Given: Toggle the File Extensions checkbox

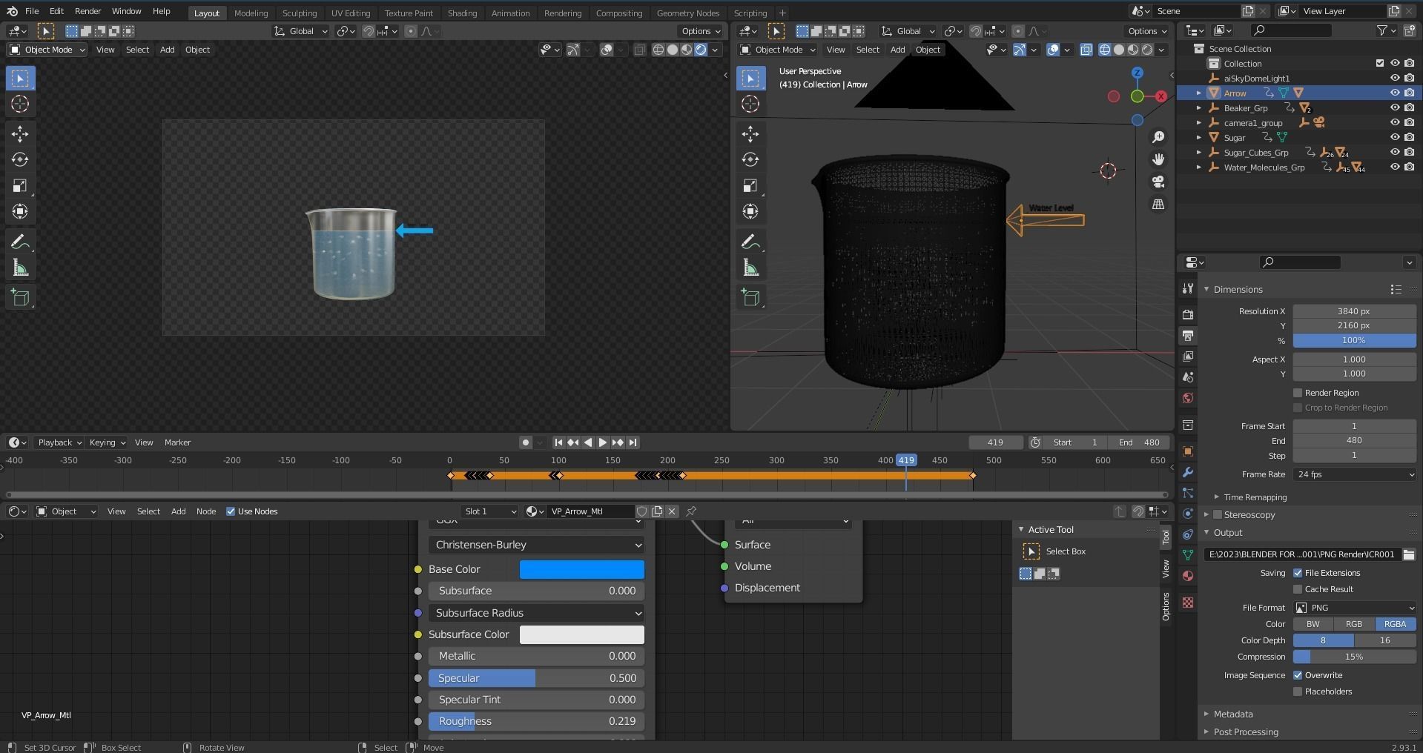Looking at the screenshot, I should (1298, 573).
